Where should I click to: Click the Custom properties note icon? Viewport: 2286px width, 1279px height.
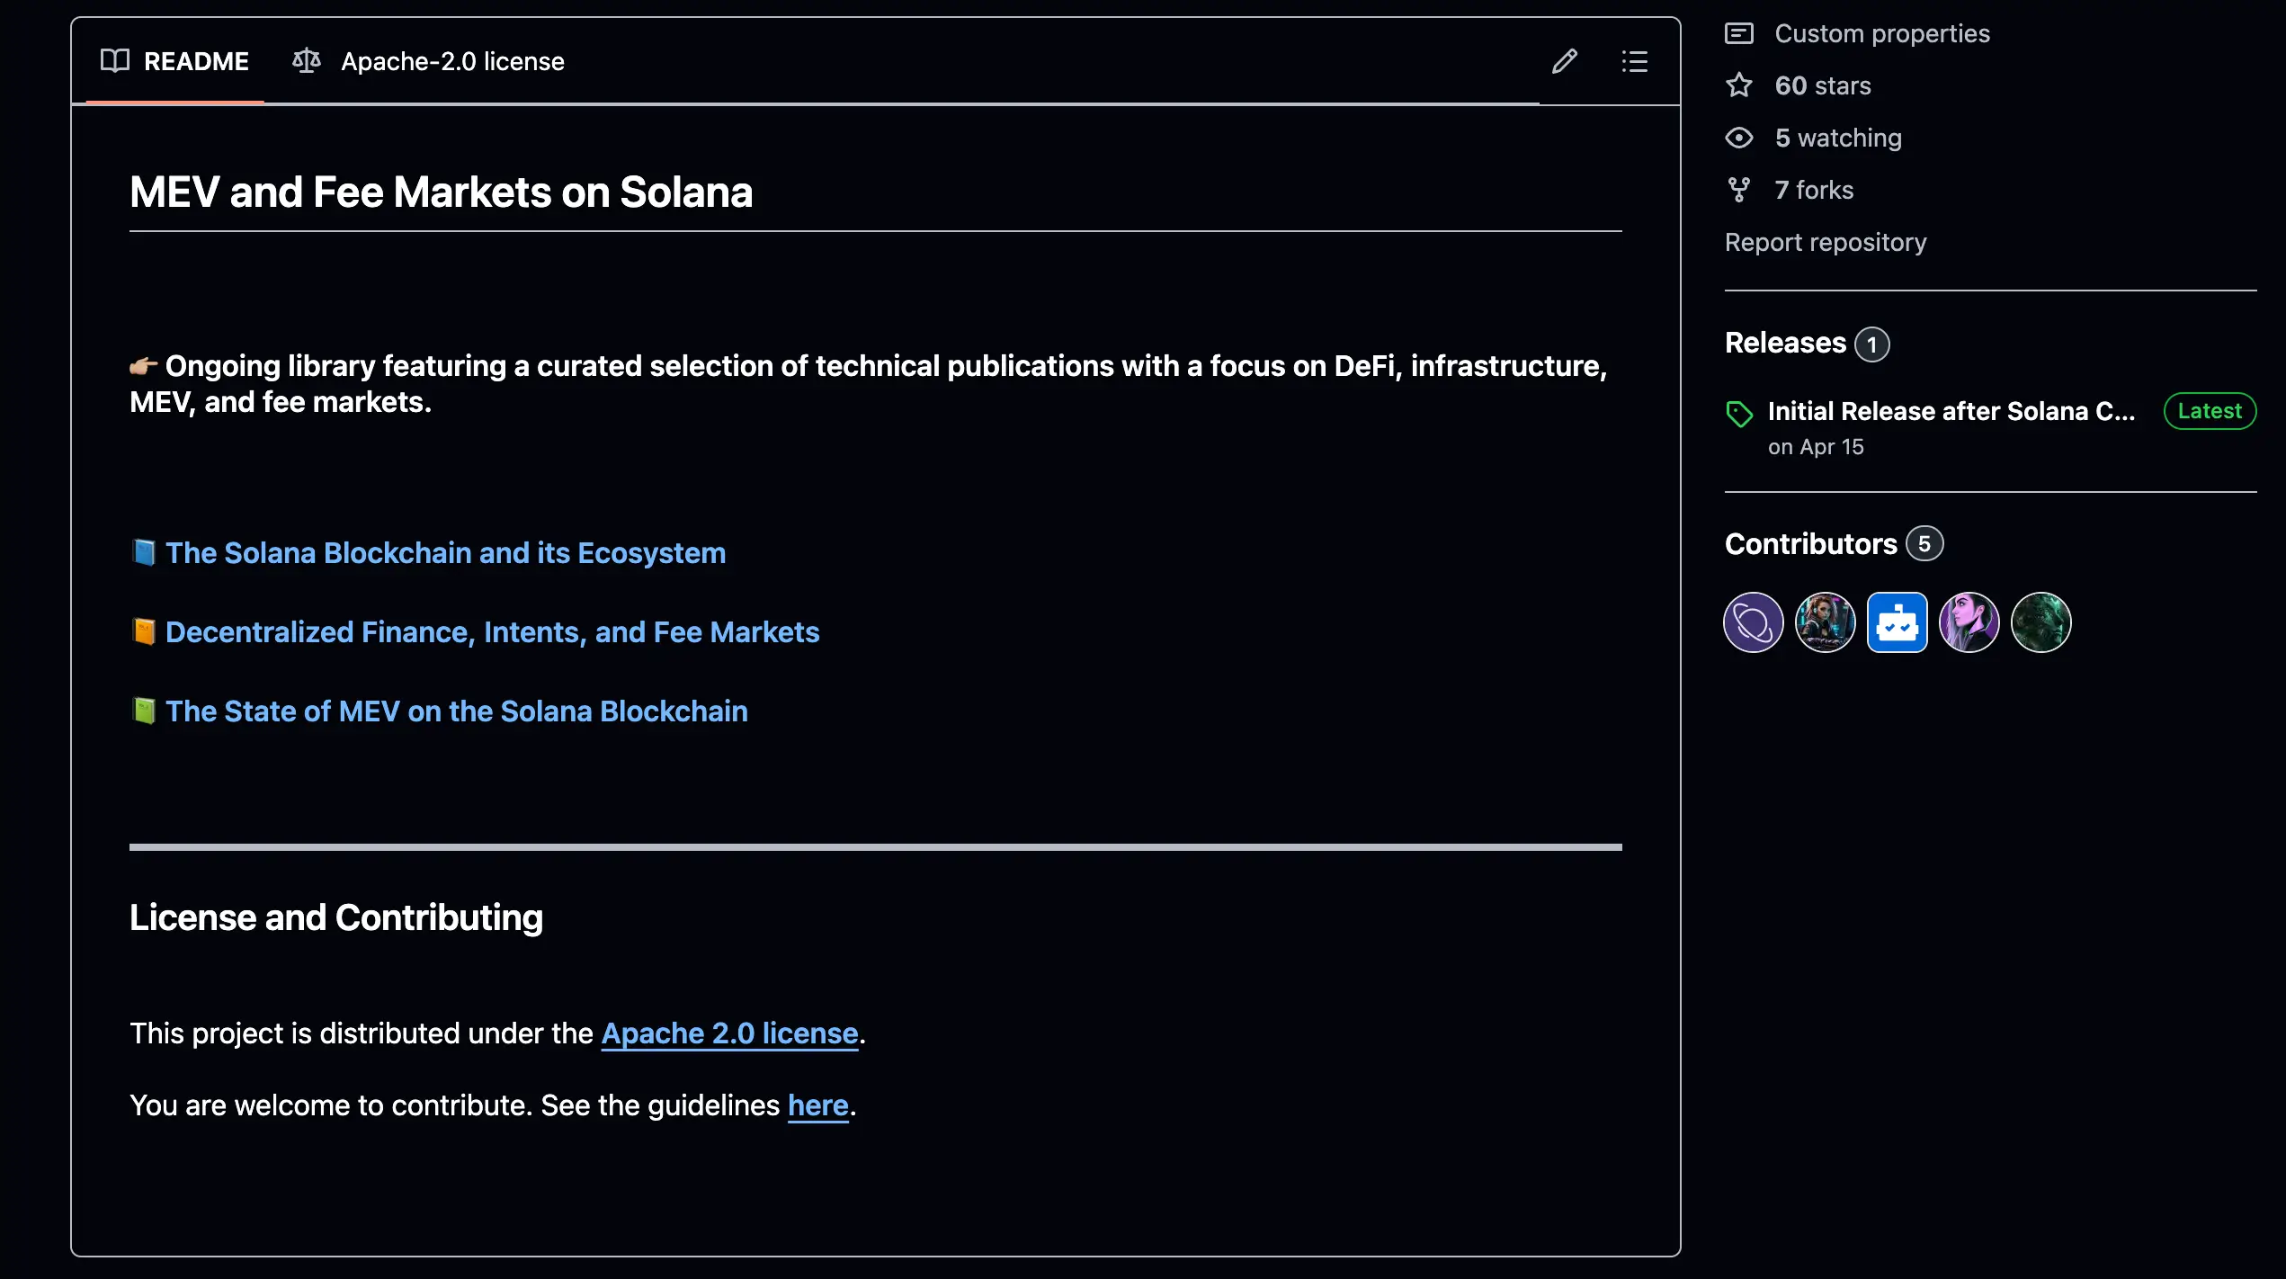coord(1738,33)
